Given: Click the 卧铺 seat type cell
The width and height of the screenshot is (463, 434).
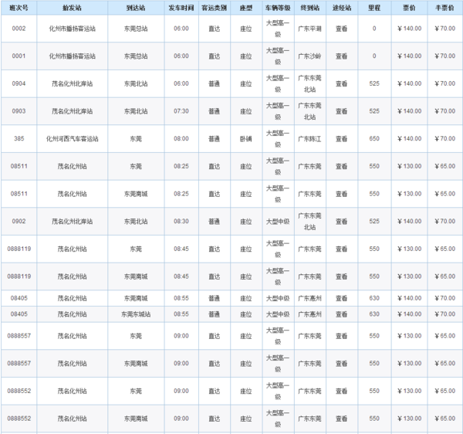Looking at the screenshot, I should (x=246, y=138).
